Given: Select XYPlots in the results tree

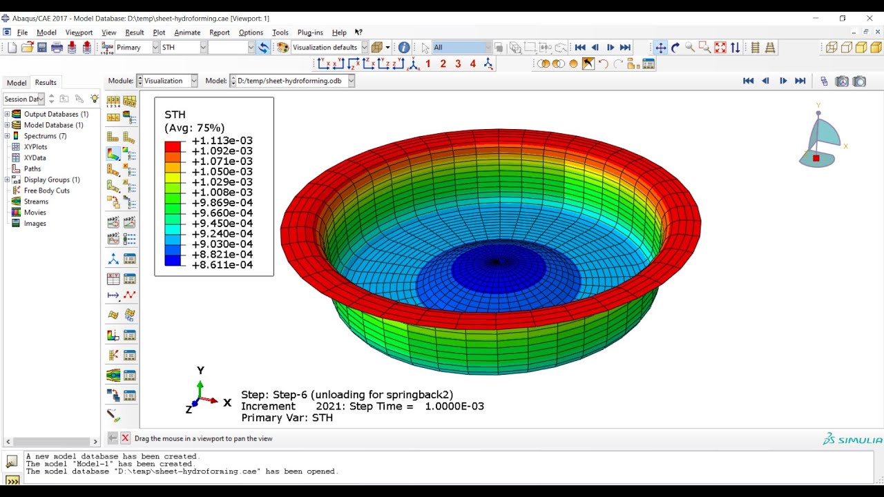Looking at the screenshot, I should coord(35,147).
